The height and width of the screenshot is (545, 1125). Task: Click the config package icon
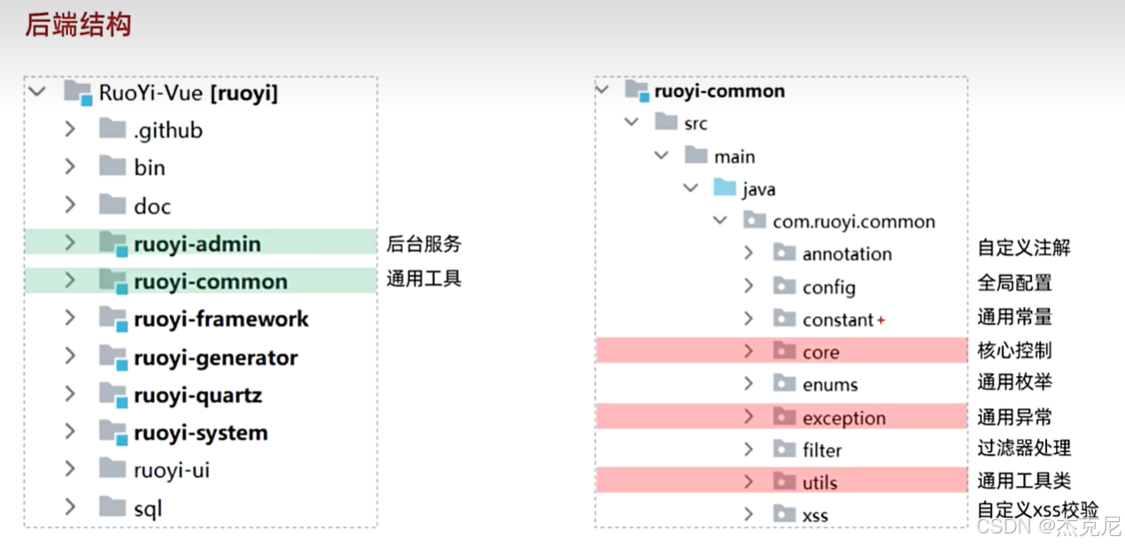(x=785, y=287)
